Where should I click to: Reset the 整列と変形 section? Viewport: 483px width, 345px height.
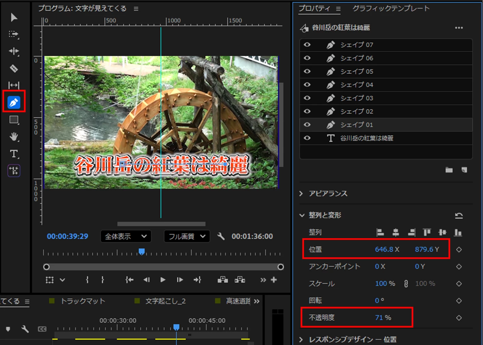pyautogui.click(x=459, y=215)
